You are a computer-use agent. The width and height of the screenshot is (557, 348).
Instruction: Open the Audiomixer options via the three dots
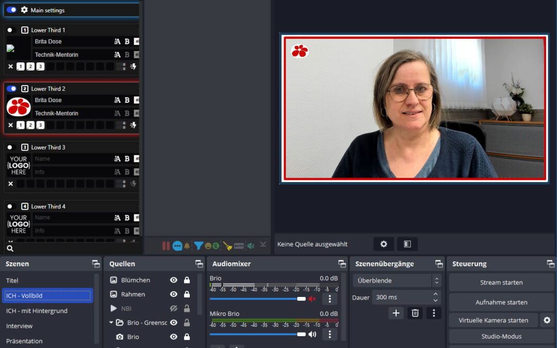tap(330, 299)
